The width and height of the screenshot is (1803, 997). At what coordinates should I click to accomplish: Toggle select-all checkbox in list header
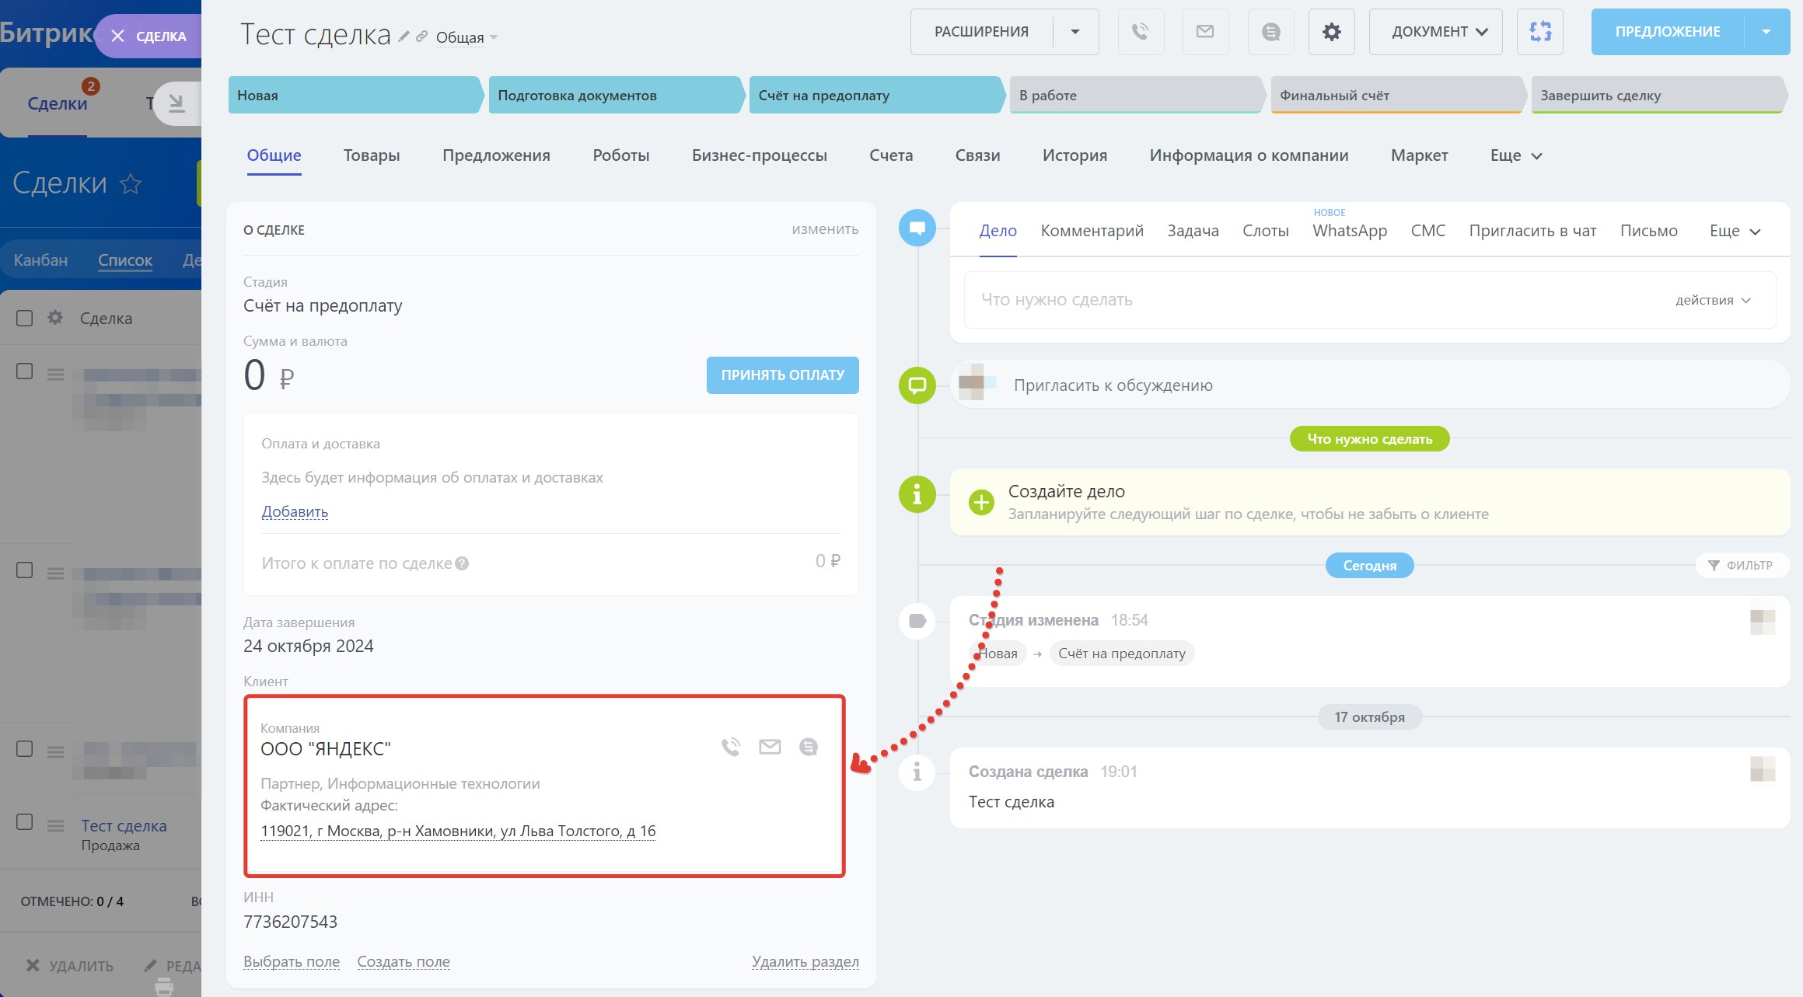point(25,318)
